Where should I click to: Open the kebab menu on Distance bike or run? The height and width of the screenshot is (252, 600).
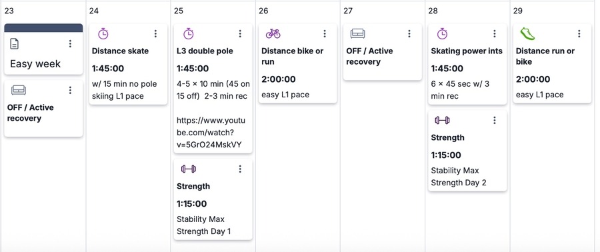tap(325, 33)
